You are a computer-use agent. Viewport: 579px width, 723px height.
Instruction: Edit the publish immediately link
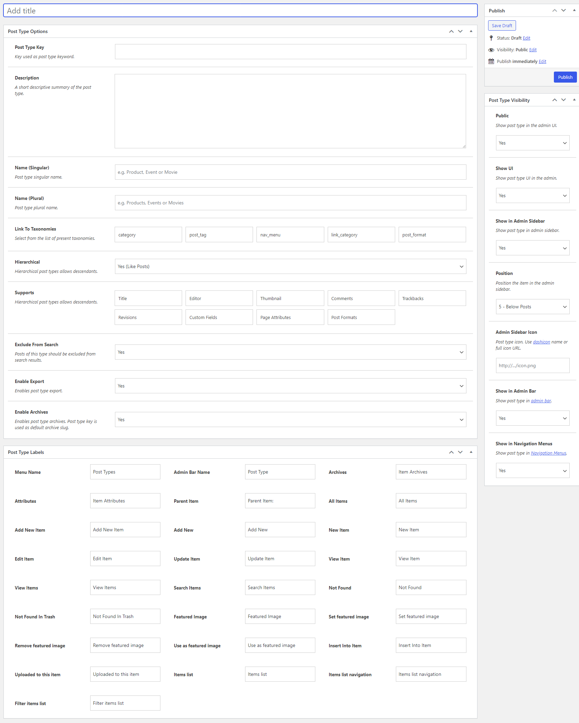pos(543,62)
